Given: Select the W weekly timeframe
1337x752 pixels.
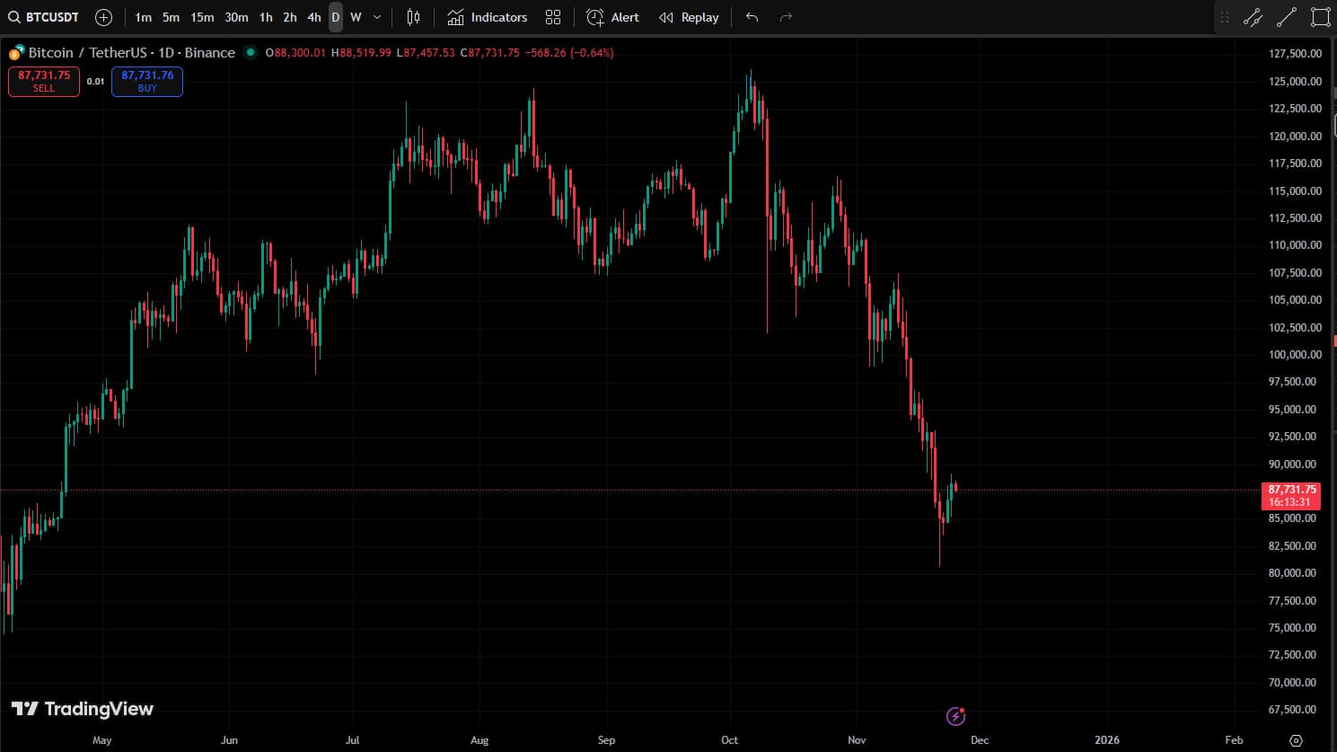Looking at the screenshot, I should click(x=356, y=17).
